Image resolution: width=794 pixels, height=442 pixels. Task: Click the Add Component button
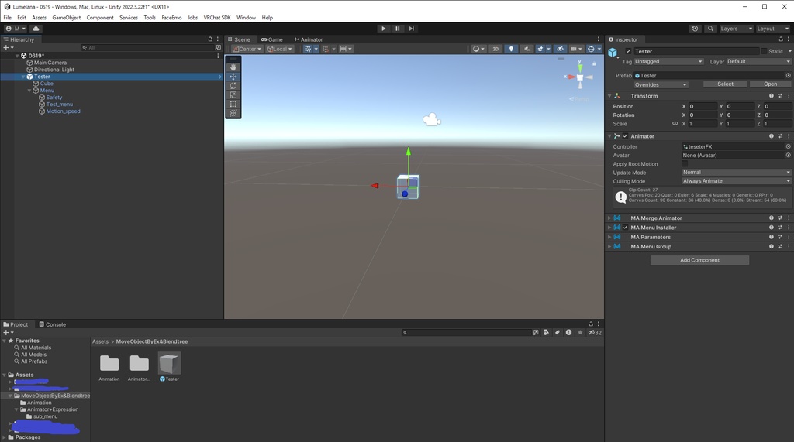point(699,260)
